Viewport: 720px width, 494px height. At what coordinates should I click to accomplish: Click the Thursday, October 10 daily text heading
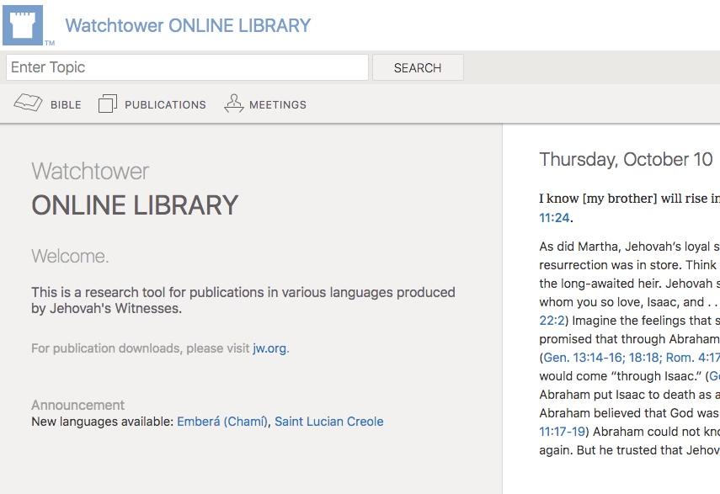coord(626,160)
